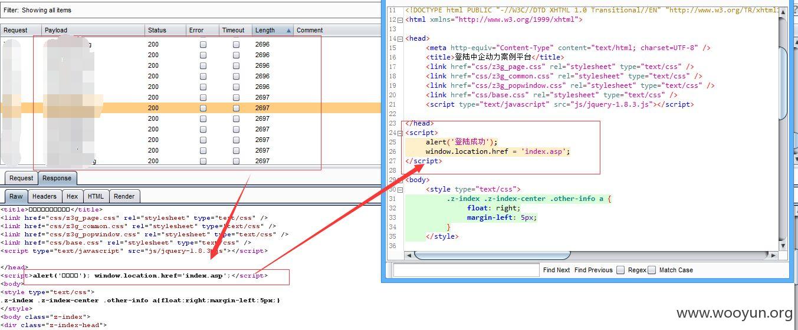The height and width of the screenshot is (330, 798).
Task: Click line 17 css/z3g_page.css link in viewer
Action: (560, 67)
